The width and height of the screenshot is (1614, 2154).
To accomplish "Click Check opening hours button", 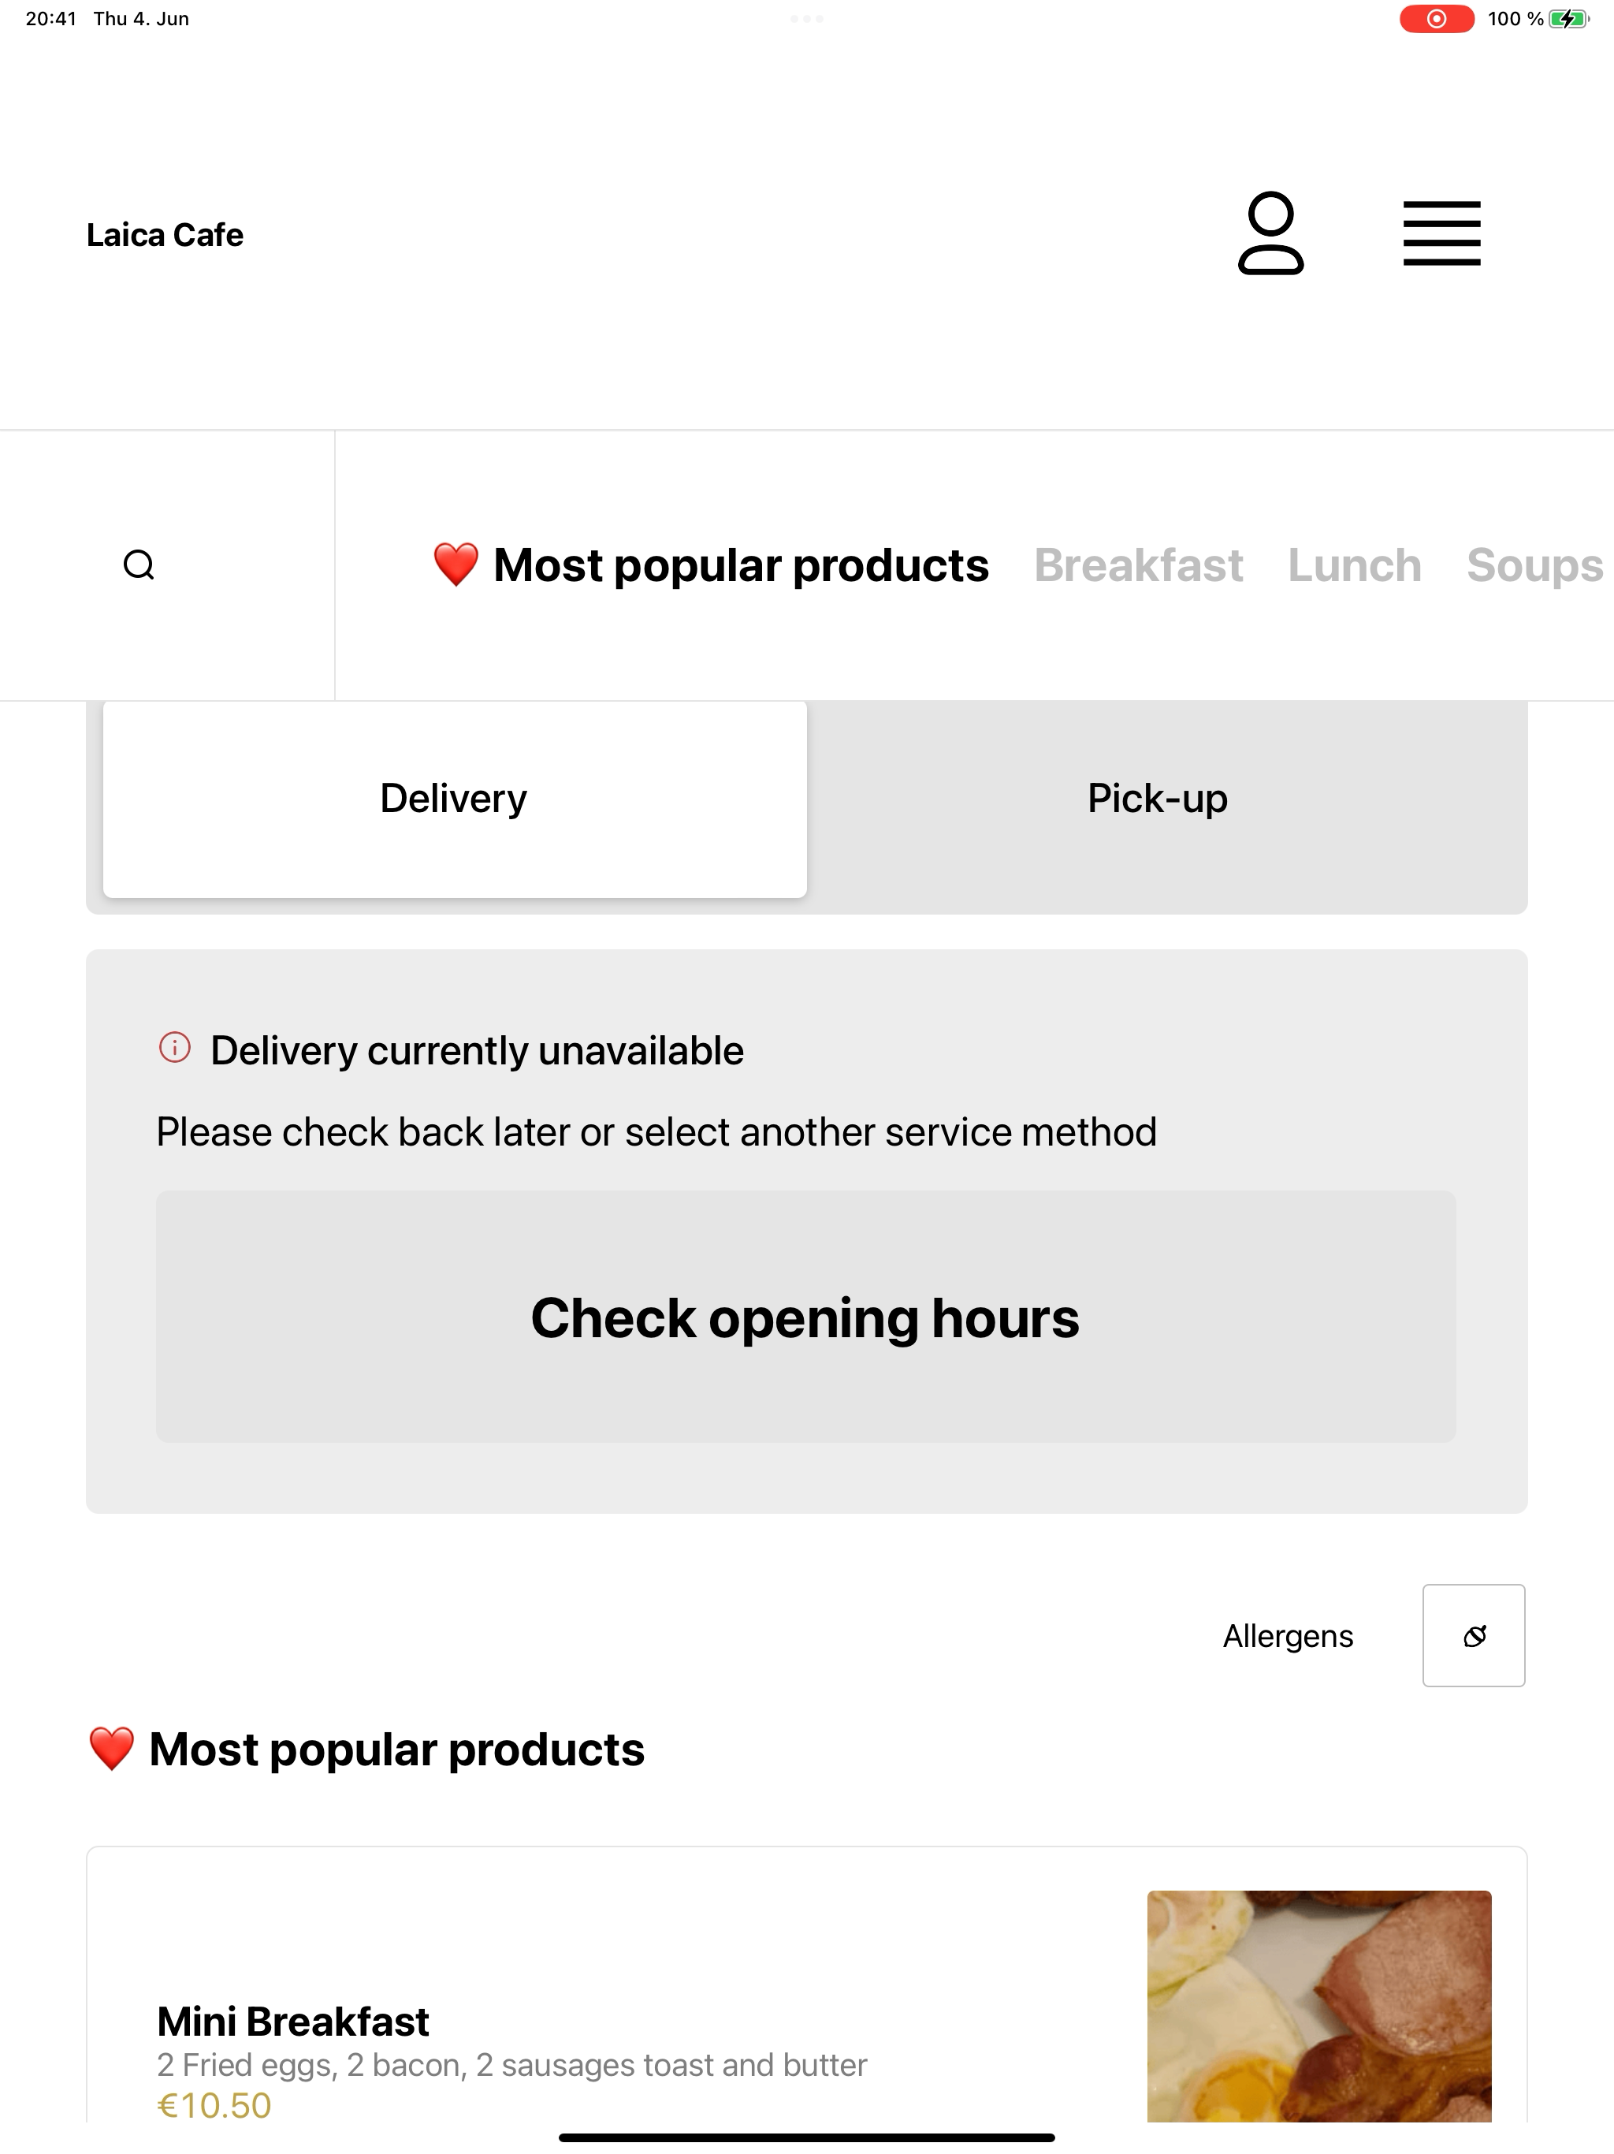I will [x=806, y=1317].
